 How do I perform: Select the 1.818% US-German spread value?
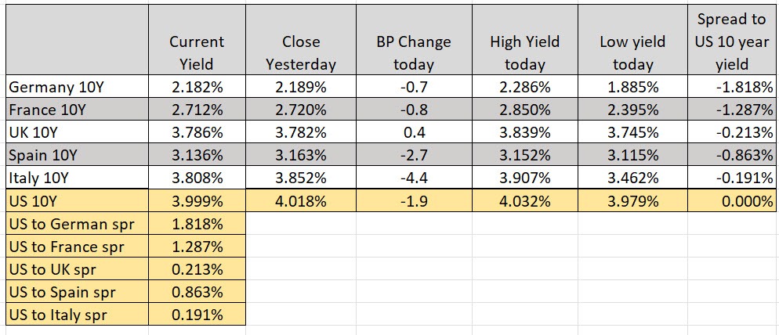pos(197,224)
